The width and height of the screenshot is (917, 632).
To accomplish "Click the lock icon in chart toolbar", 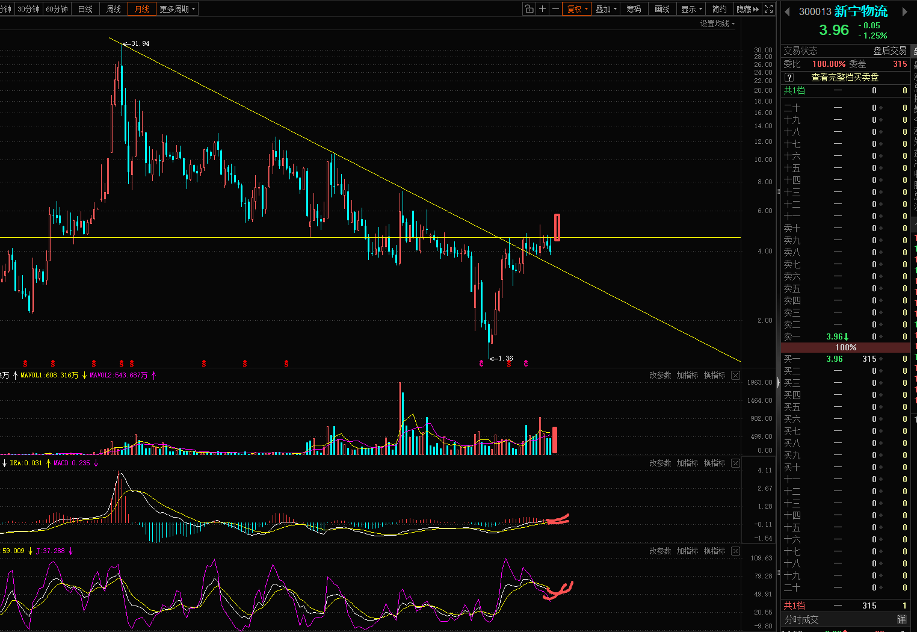I will pyautogui.click(x=529, y=9).
